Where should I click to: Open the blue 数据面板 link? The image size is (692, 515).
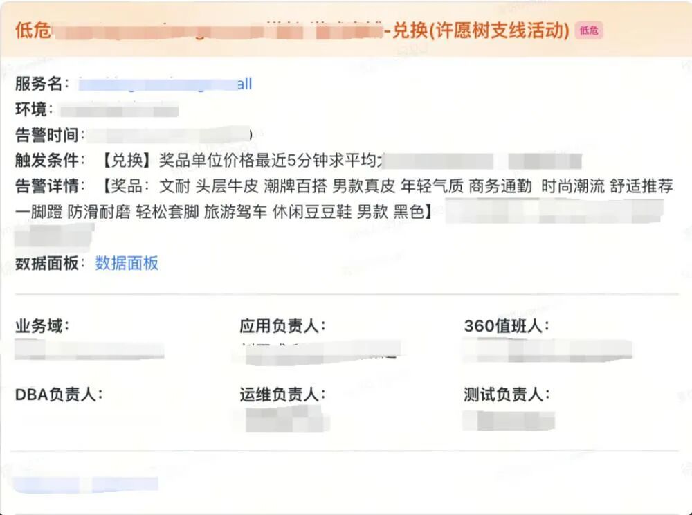[127, 263]
